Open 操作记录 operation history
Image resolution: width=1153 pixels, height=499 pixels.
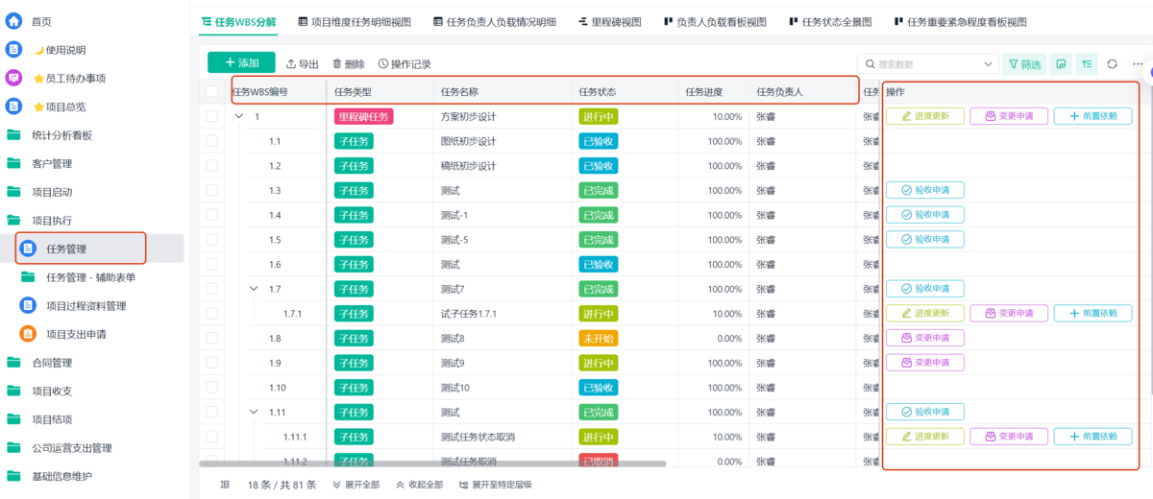coord(405,64)
